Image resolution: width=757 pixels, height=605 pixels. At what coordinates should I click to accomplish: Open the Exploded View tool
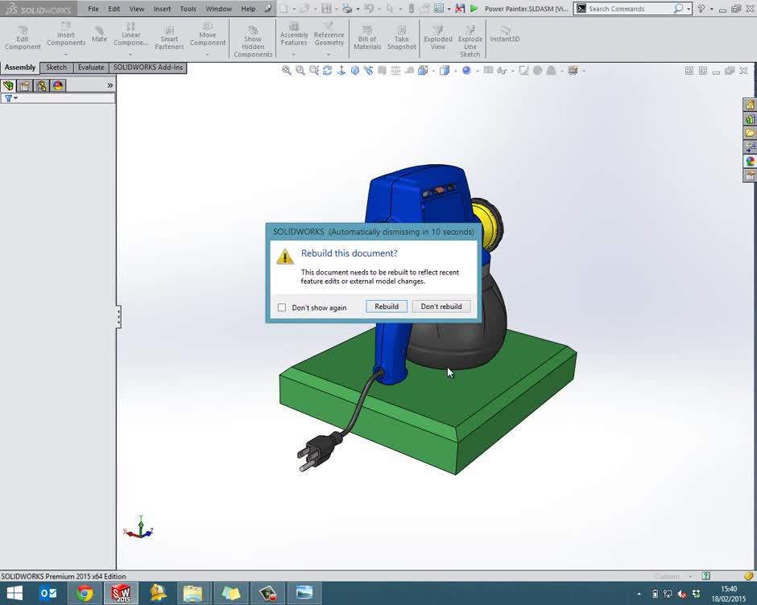437,36
